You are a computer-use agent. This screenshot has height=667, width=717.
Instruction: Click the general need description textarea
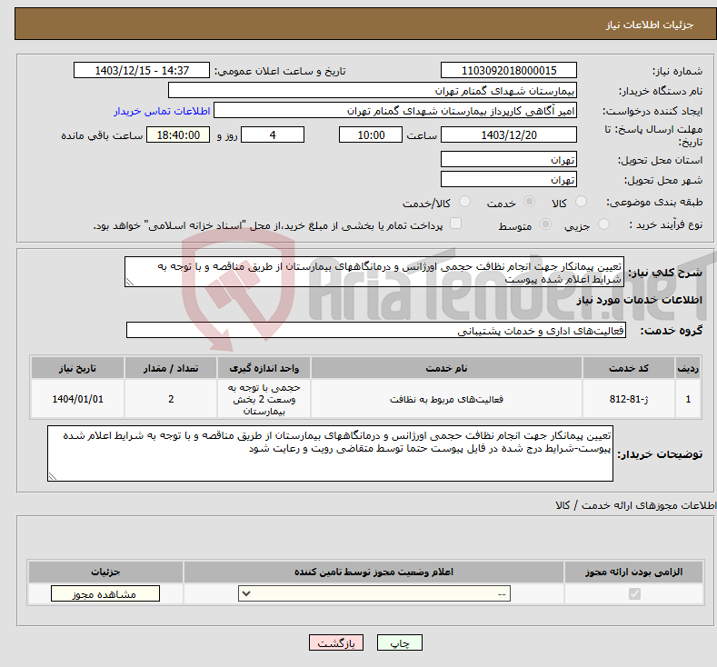374,272
